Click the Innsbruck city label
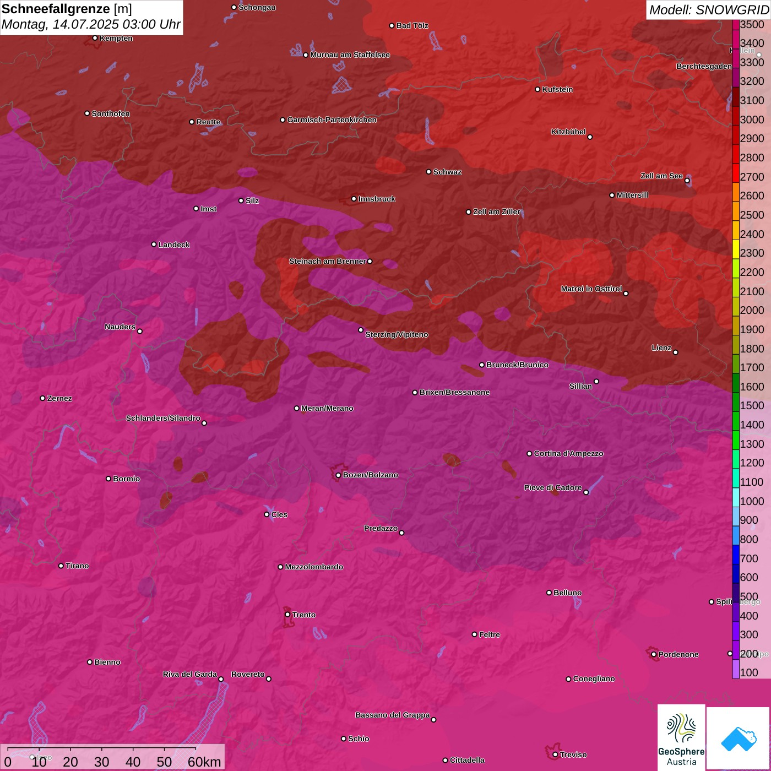This screenshot has height=771, width=771. (x=377, y=199)
